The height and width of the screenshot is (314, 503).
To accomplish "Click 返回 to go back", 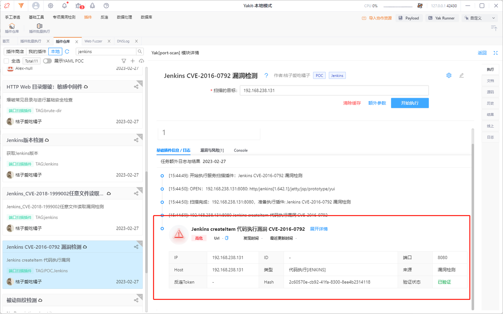I will (482, 53).
